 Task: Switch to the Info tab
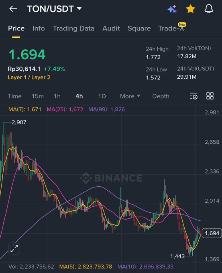click(39, 29)
